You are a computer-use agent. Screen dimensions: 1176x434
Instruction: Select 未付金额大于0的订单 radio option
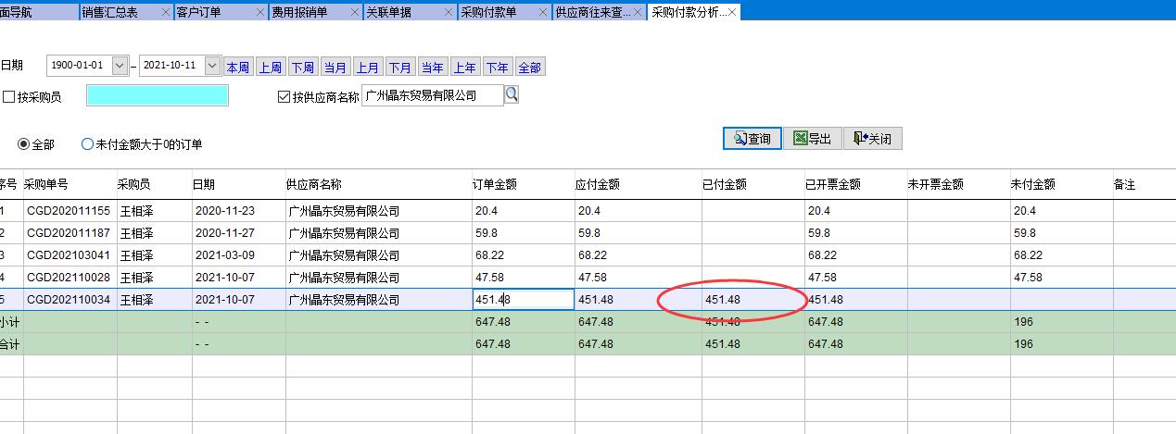click(x=88, y=144)
